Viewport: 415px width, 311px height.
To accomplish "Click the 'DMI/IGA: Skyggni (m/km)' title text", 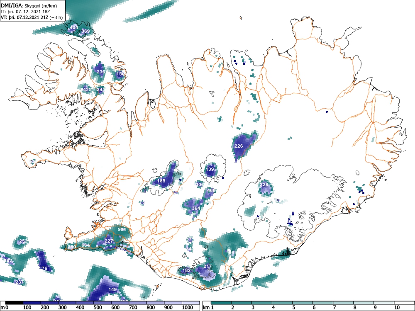I will 29,6.
